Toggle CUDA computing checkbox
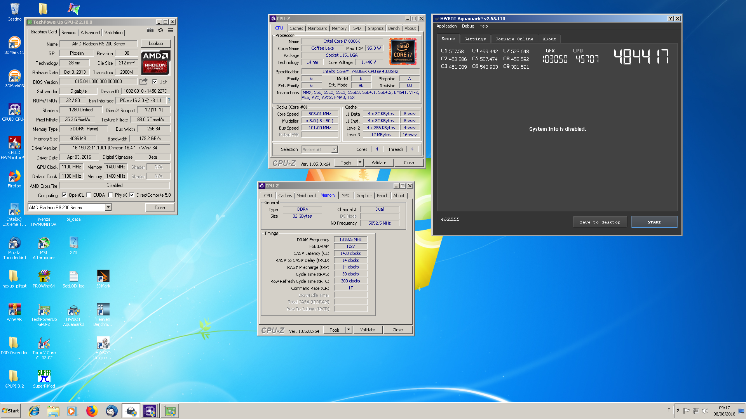This screenshot has height=419, width=746. 89,195
